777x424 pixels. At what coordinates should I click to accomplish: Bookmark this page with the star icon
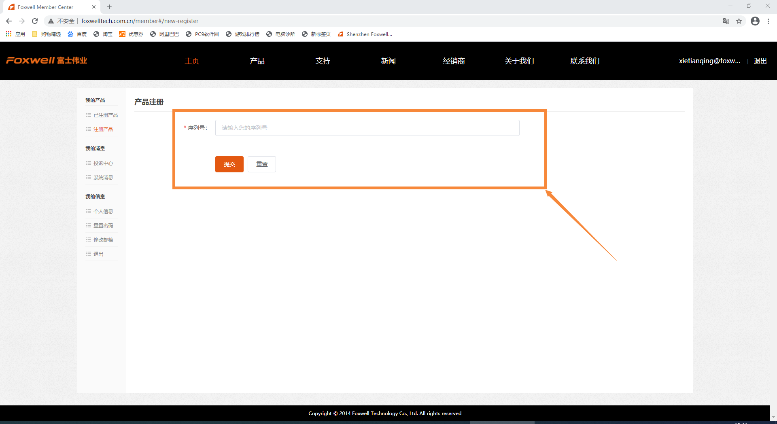(x=739, y=21)
